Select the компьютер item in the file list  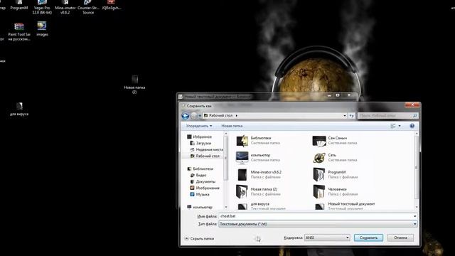(x=257, y=158)
